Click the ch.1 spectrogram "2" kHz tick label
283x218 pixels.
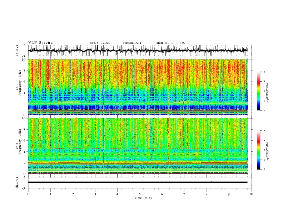(25, 104)
